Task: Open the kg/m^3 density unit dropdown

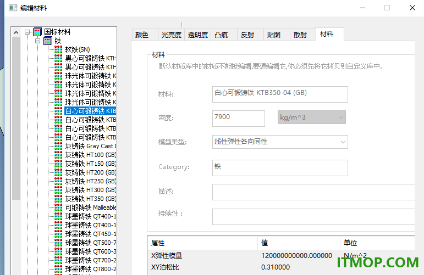Action: pos(311,117)
